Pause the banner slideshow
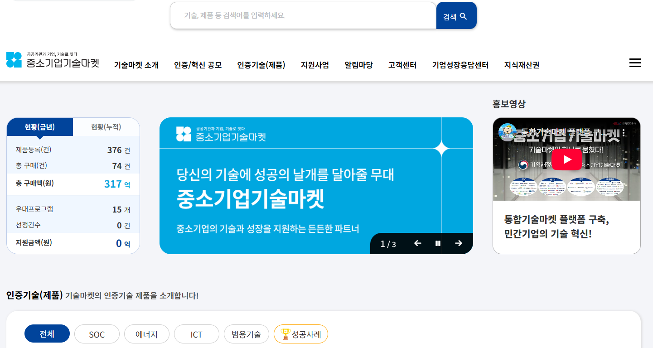The image size is (653, 348). (x=438, y=243)
